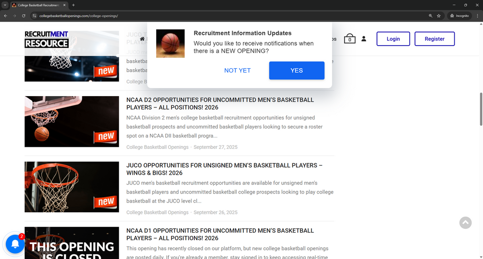Click the 'September 26, 2025' date text
This screenshot has width=483, height=259.
click(x=215, y=212)
